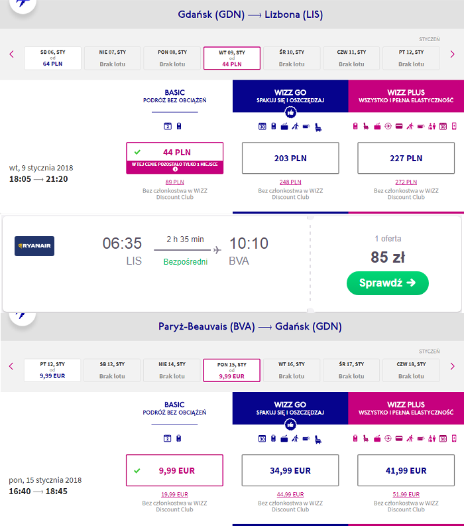The height and width of the screenshot is (526, 464).
Task: Show later dates for Gdańsk–Lizbona flights
Action: [452, 54]
